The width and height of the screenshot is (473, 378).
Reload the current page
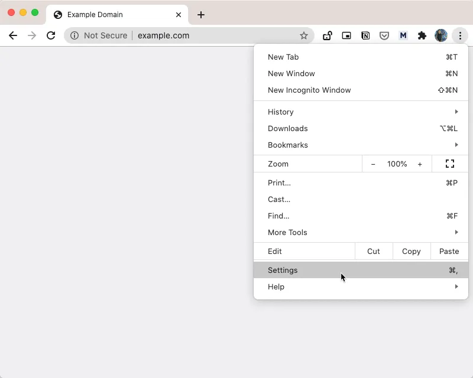click(x=51, y=35)
